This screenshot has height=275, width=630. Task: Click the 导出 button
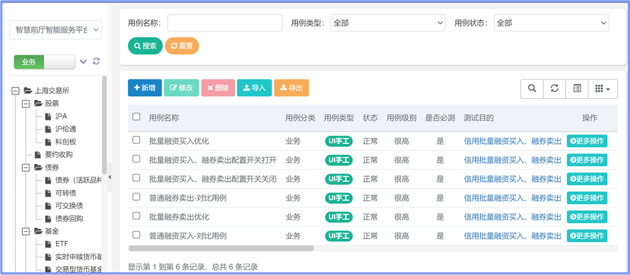pyautogui.click(x=291, y=88)
